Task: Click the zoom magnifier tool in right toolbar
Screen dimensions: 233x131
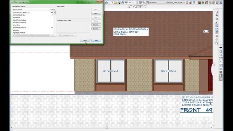Action: click(x=217, y=12)
